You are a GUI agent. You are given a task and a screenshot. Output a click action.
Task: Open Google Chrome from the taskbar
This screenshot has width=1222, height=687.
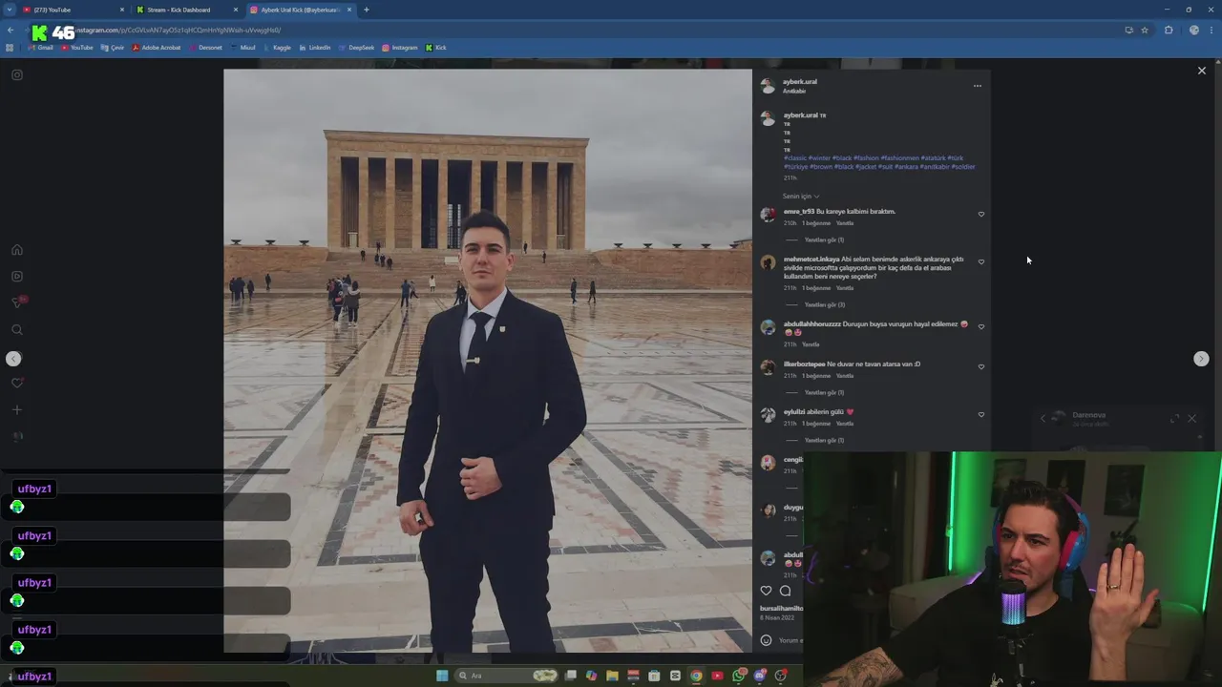click(x=696, y=676)
